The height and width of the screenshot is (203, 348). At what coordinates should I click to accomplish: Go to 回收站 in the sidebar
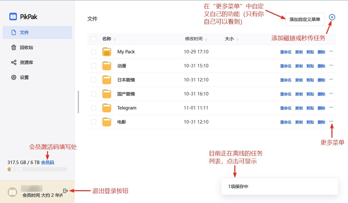click(x=26, y=47)
